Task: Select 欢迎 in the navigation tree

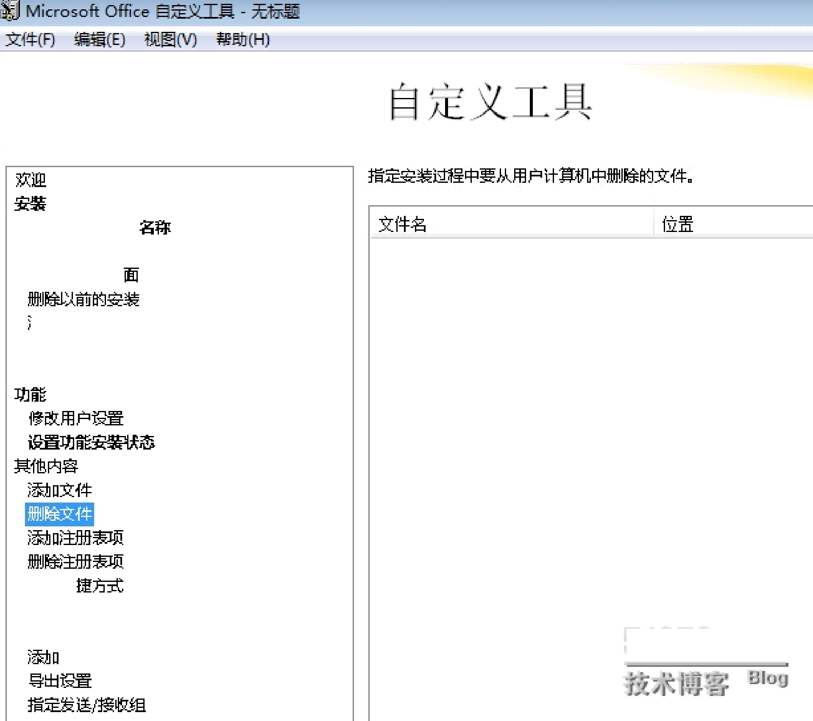Action: (31, 180)
